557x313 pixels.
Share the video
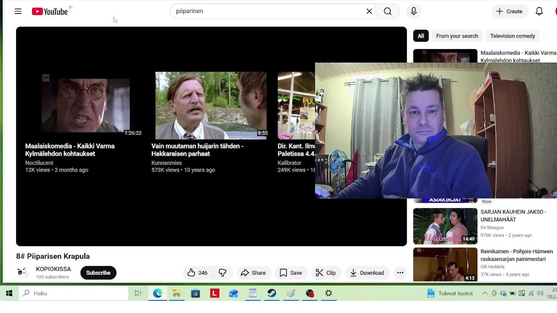pos(253,273)
